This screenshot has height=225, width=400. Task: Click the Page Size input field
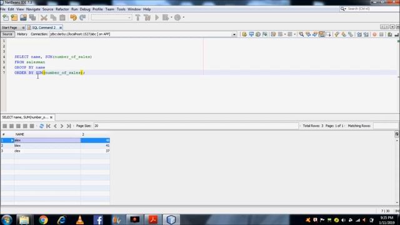(196, 126)
